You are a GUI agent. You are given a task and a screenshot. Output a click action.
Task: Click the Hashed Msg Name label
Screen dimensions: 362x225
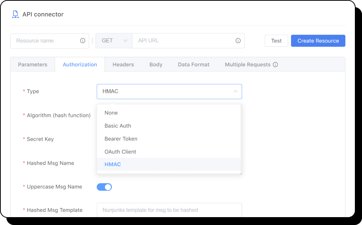pyautogui.click(x=50, y=163)
